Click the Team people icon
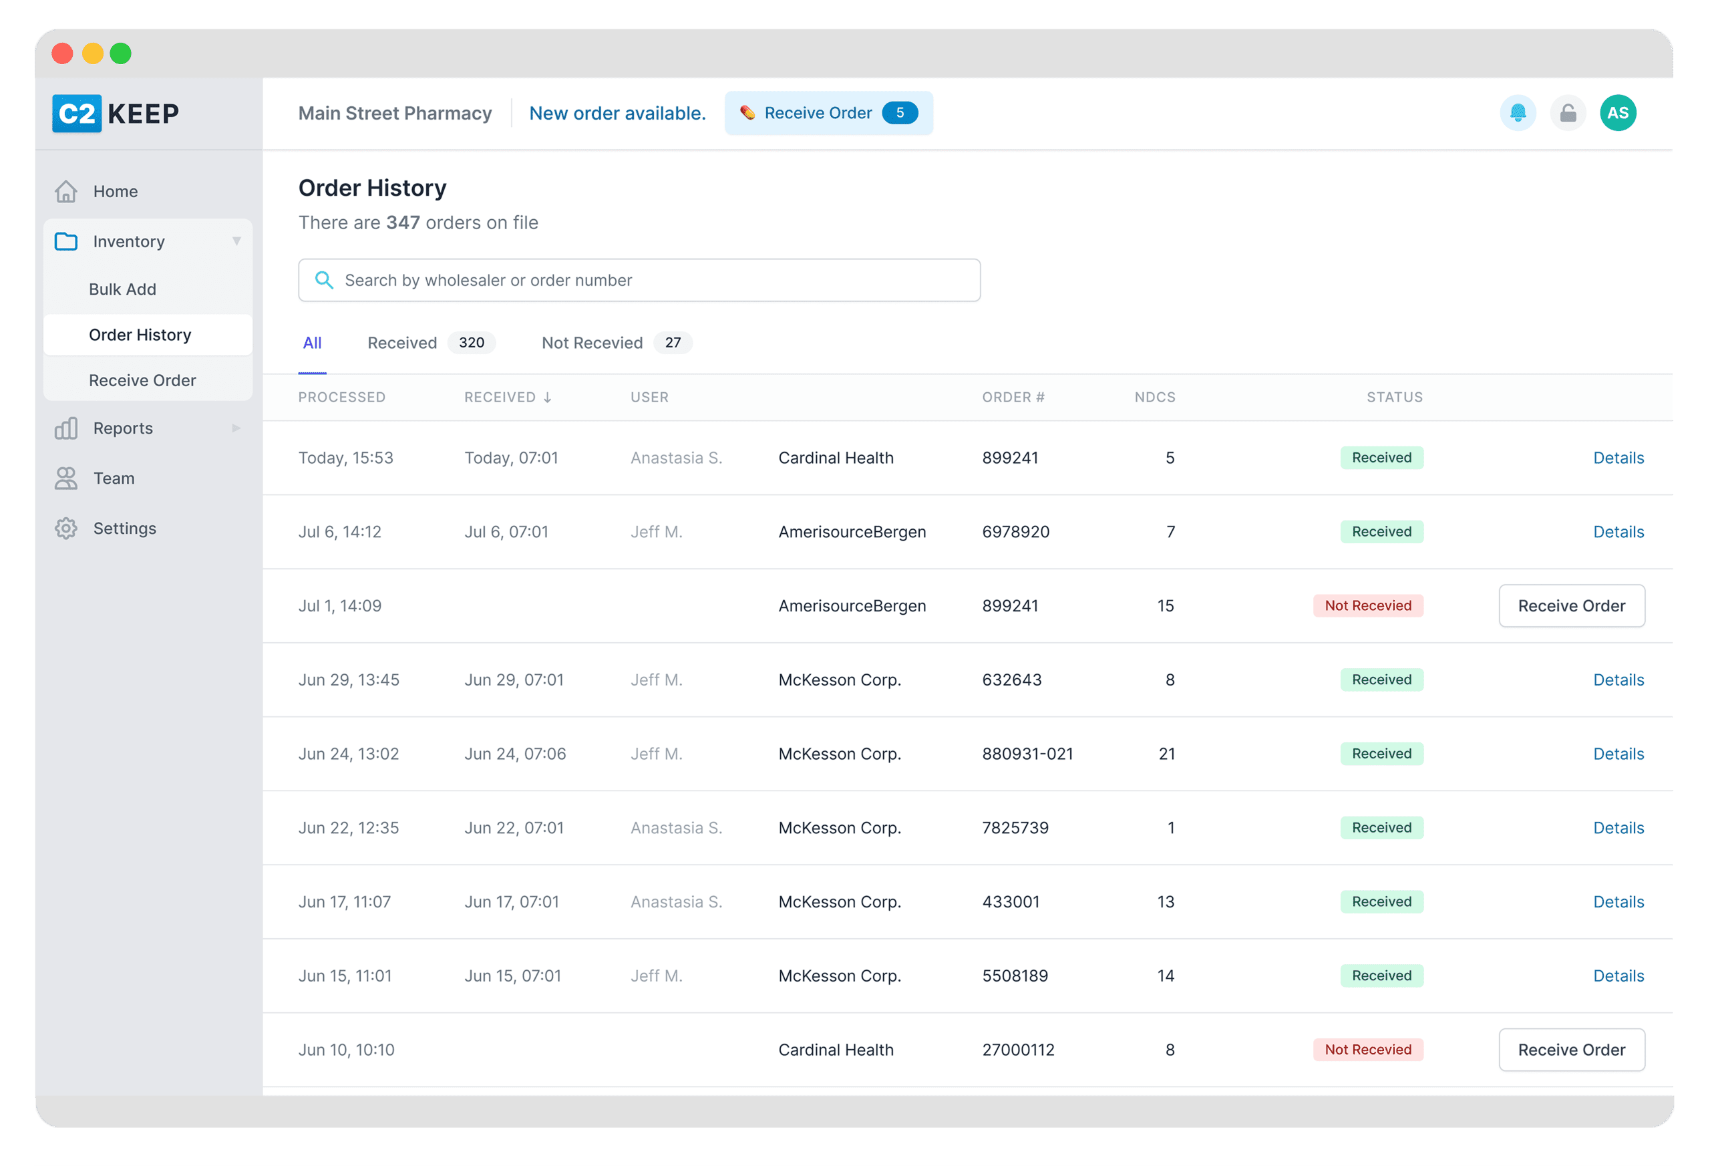Viewport: 1710px width, 1166px height. click(x=66, y=478)
